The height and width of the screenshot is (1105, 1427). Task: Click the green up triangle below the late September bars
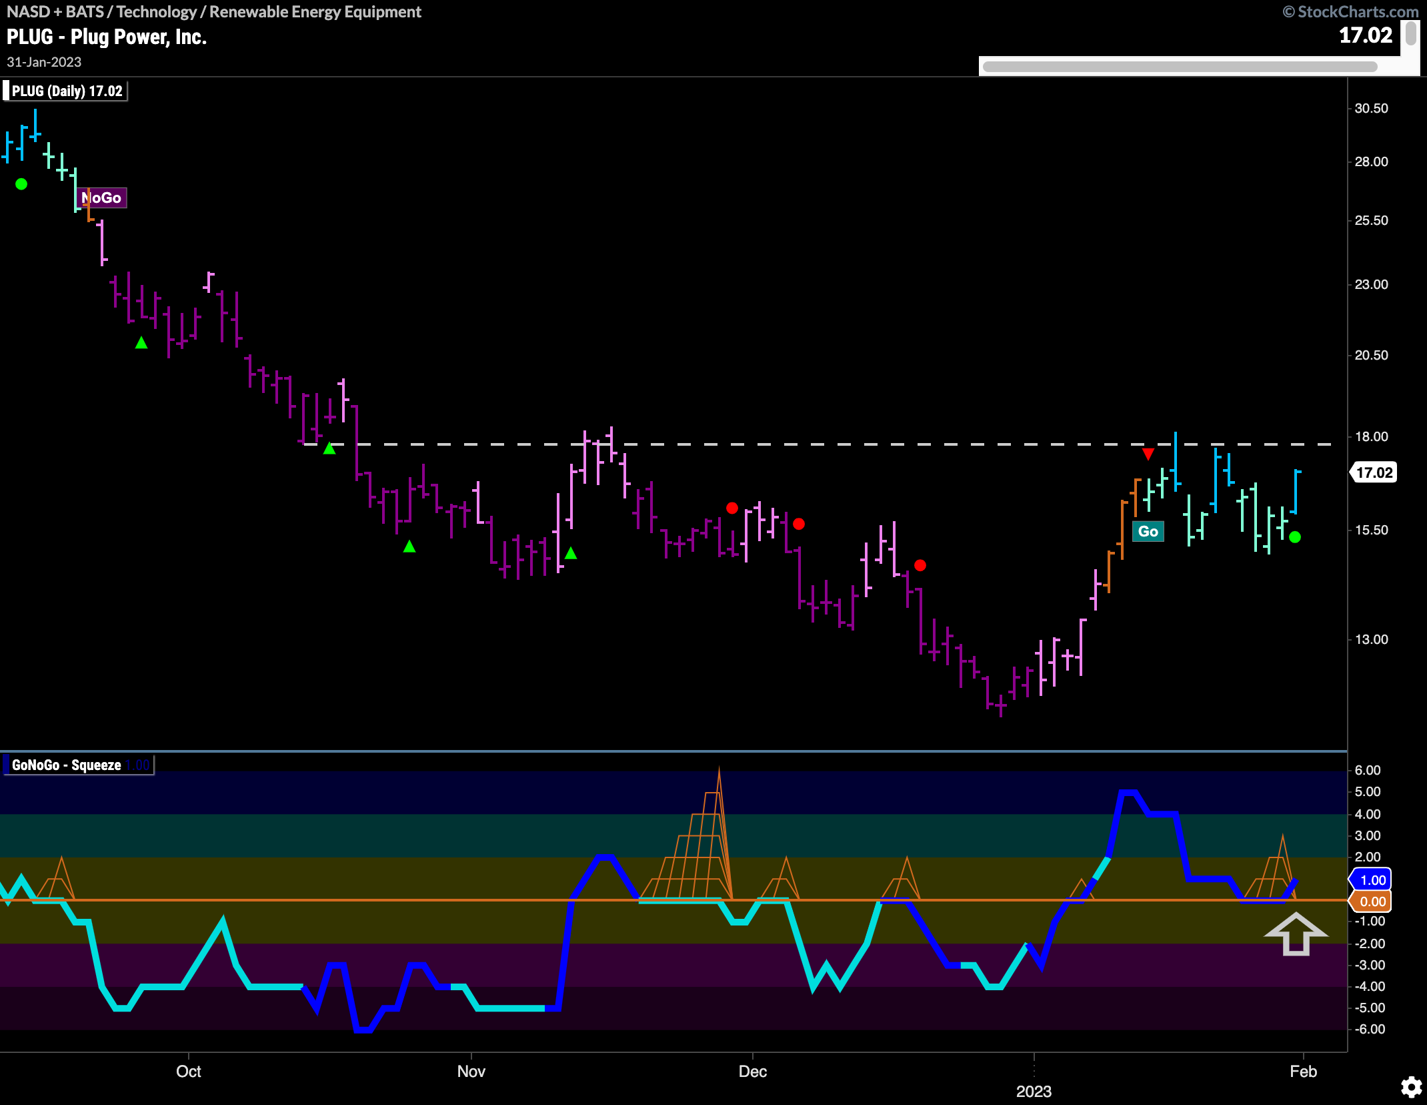pos(141,343)
